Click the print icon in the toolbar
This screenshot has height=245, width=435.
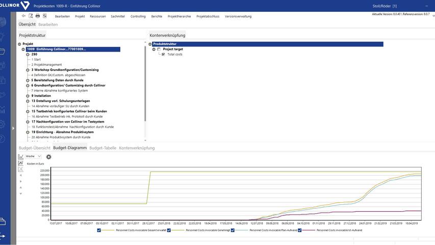click(37, 16)
